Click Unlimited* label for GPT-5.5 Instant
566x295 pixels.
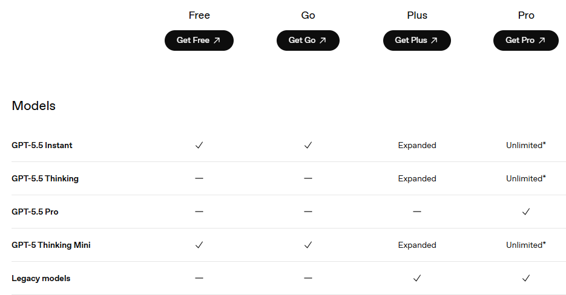pyautogui.click(x=526, y=145)
